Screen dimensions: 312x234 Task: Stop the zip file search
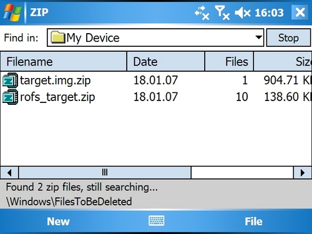tap(288, 38)
